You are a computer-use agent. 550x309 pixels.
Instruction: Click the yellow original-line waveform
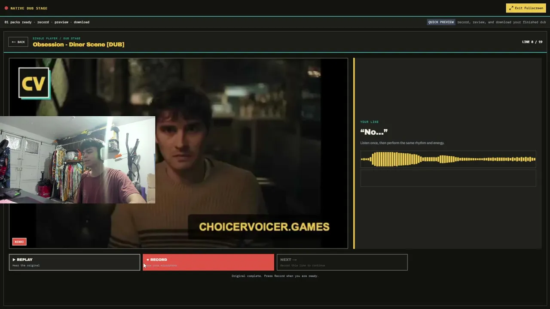pyautogui.click(x=448, y=159)
